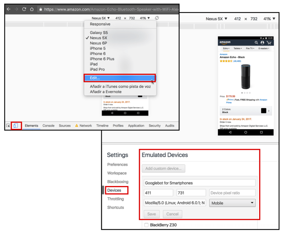Screen dimensions: 284x235
Task: Open the Audits tab
Action: click(170, 126)
